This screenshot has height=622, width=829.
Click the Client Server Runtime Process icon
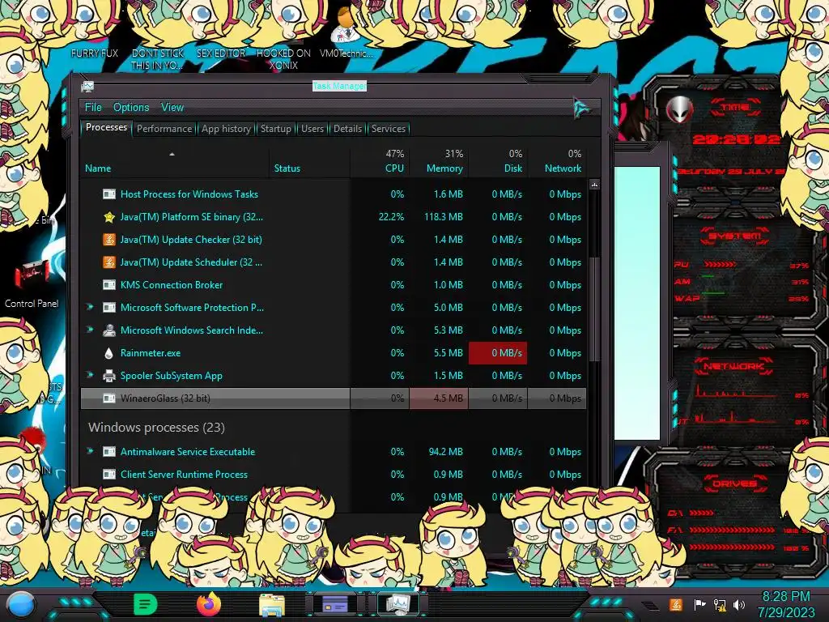click(x=109, y=475)
